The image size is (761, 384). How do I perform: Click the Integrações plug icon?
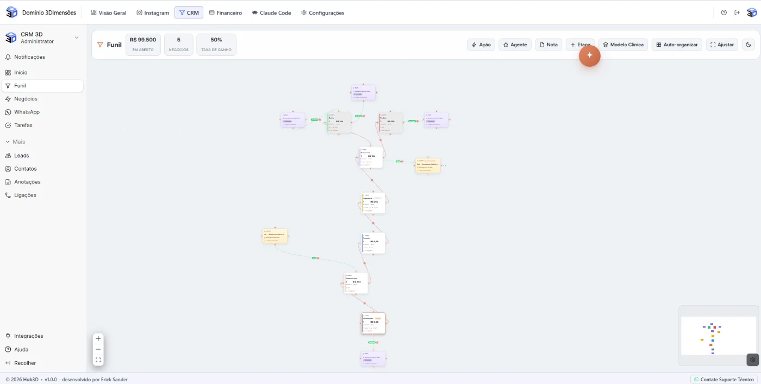point(8,336)
